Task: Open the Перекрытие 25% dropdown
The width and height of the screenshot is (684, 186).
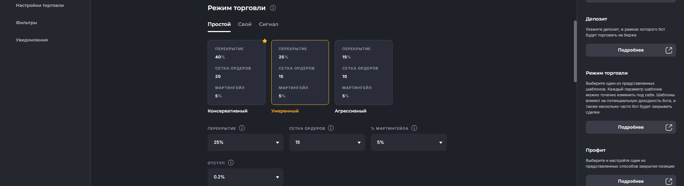Action: click(x=246, y=142)
